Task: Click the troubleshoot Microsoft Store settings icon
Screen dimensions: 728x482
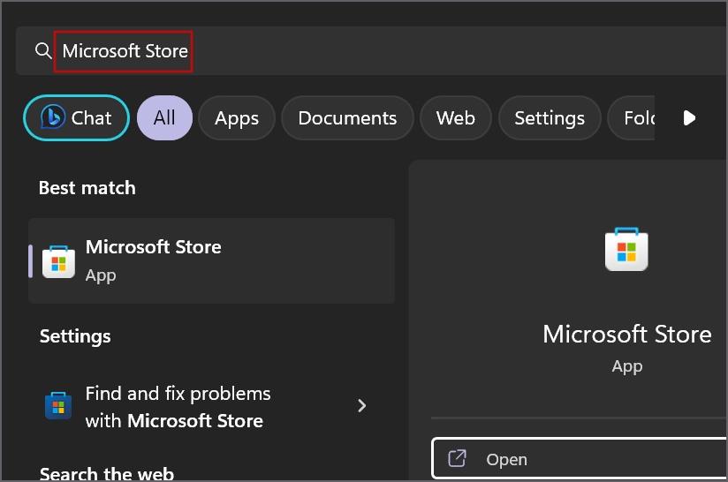Action: 58,405
